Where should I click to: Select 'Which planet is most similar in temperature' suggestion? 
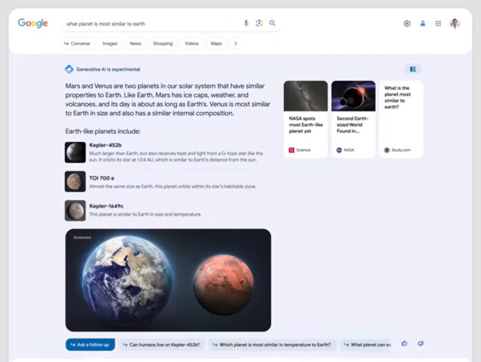point(272,345)
